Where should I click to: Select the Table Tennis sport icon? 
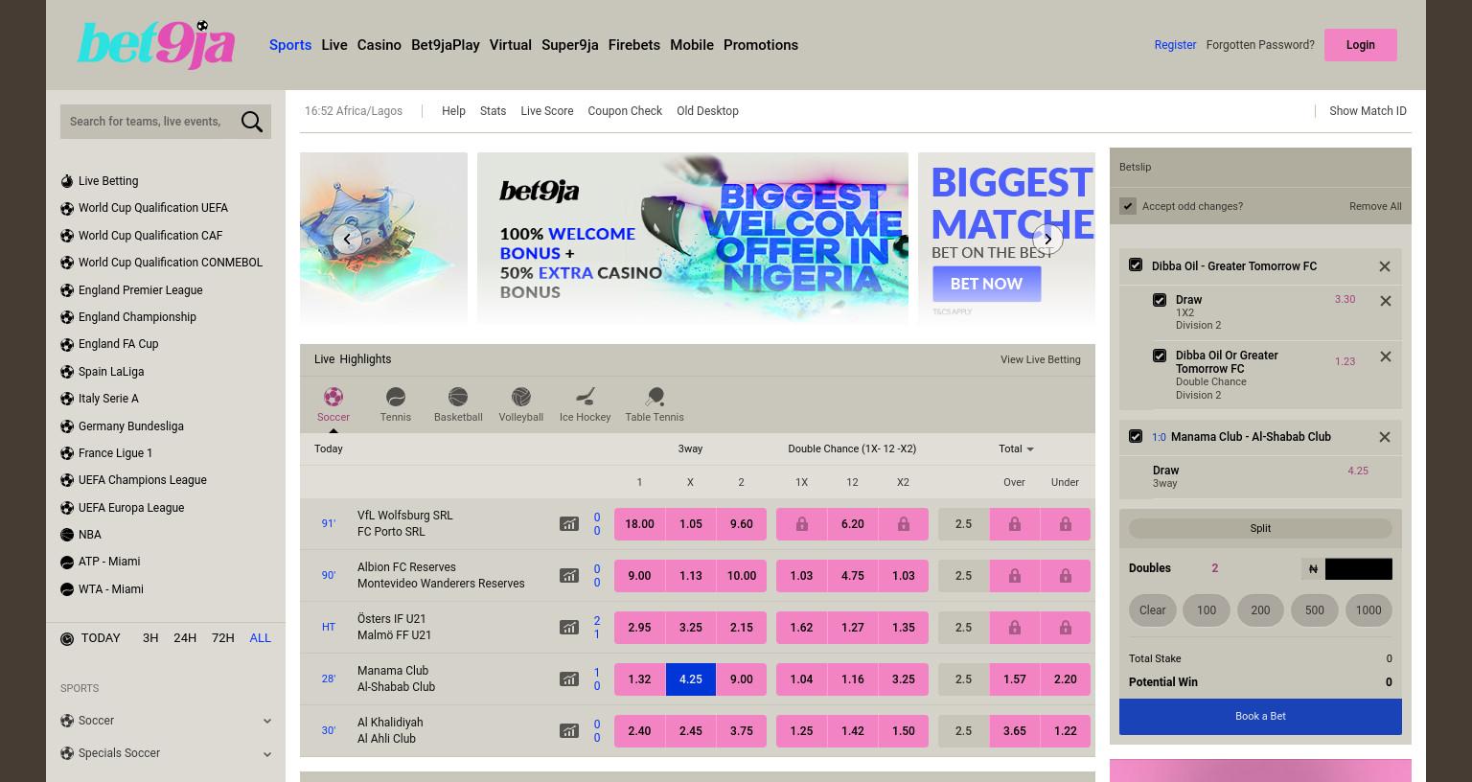(x=655, y=397)
